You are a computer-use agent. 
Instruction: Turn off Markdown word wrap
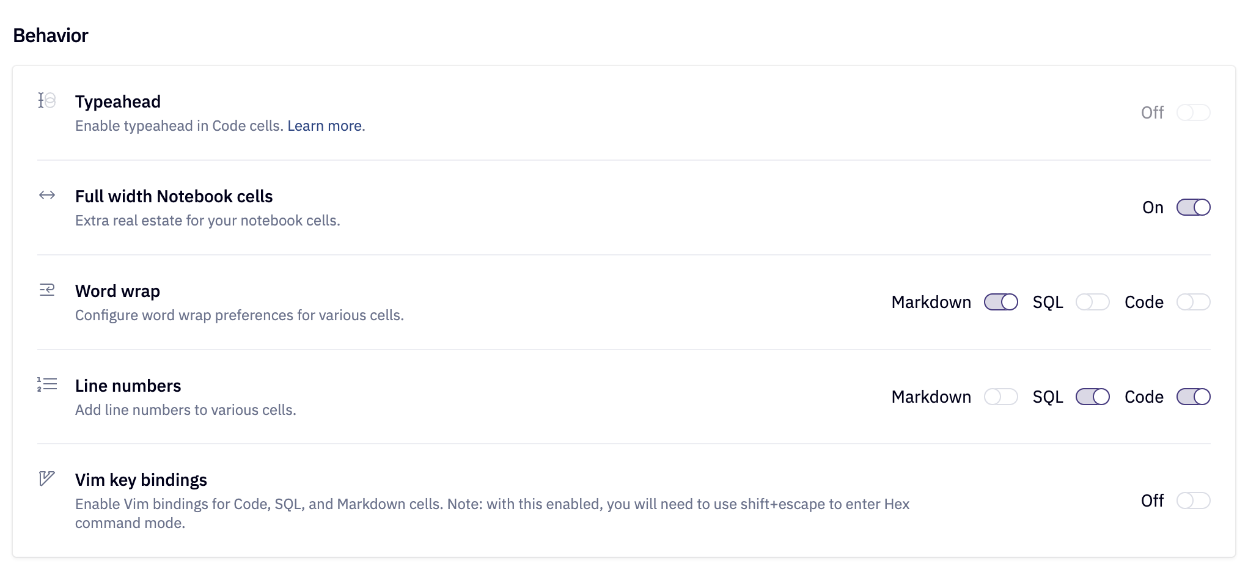[1000, 302]
